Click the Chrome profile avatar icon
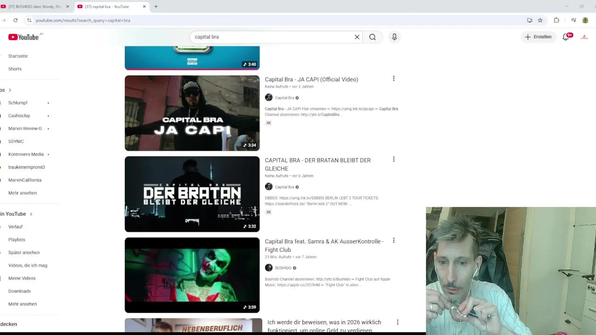The width and height of the screenshot is (596, 335). tap(585, 20)
